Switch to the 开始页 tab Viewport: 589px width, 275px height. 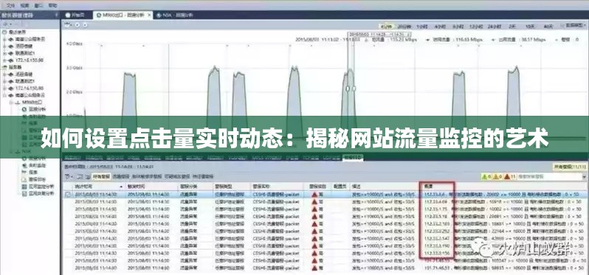pos(75,15)
